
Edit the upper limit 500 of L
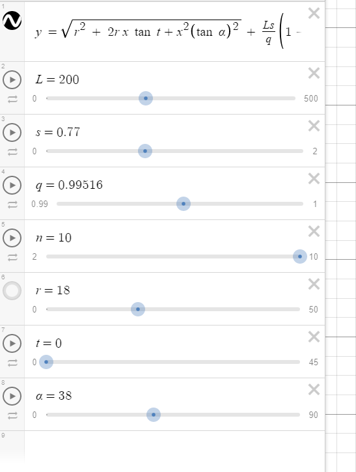tap(311, 98)
